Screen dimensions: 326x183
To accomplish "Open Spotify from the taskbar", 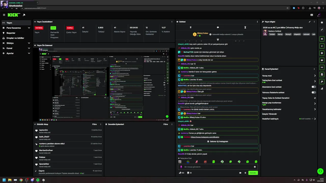I will [38, 180].
